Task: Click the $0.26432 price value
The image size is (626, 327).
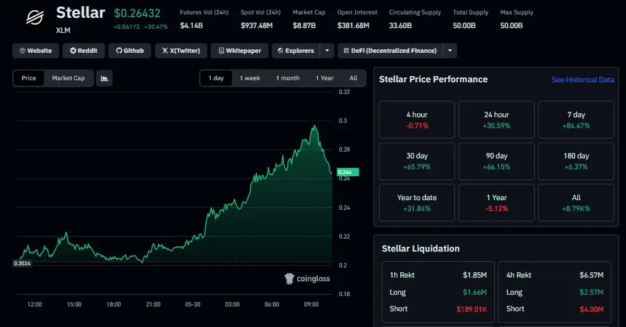Action: (137, 13)
